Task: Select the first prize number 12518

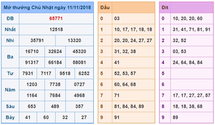Action: 56,30
